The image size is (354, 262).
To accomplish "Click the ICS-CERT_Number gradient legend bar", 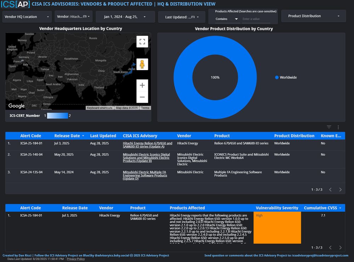I will [57, 116].
